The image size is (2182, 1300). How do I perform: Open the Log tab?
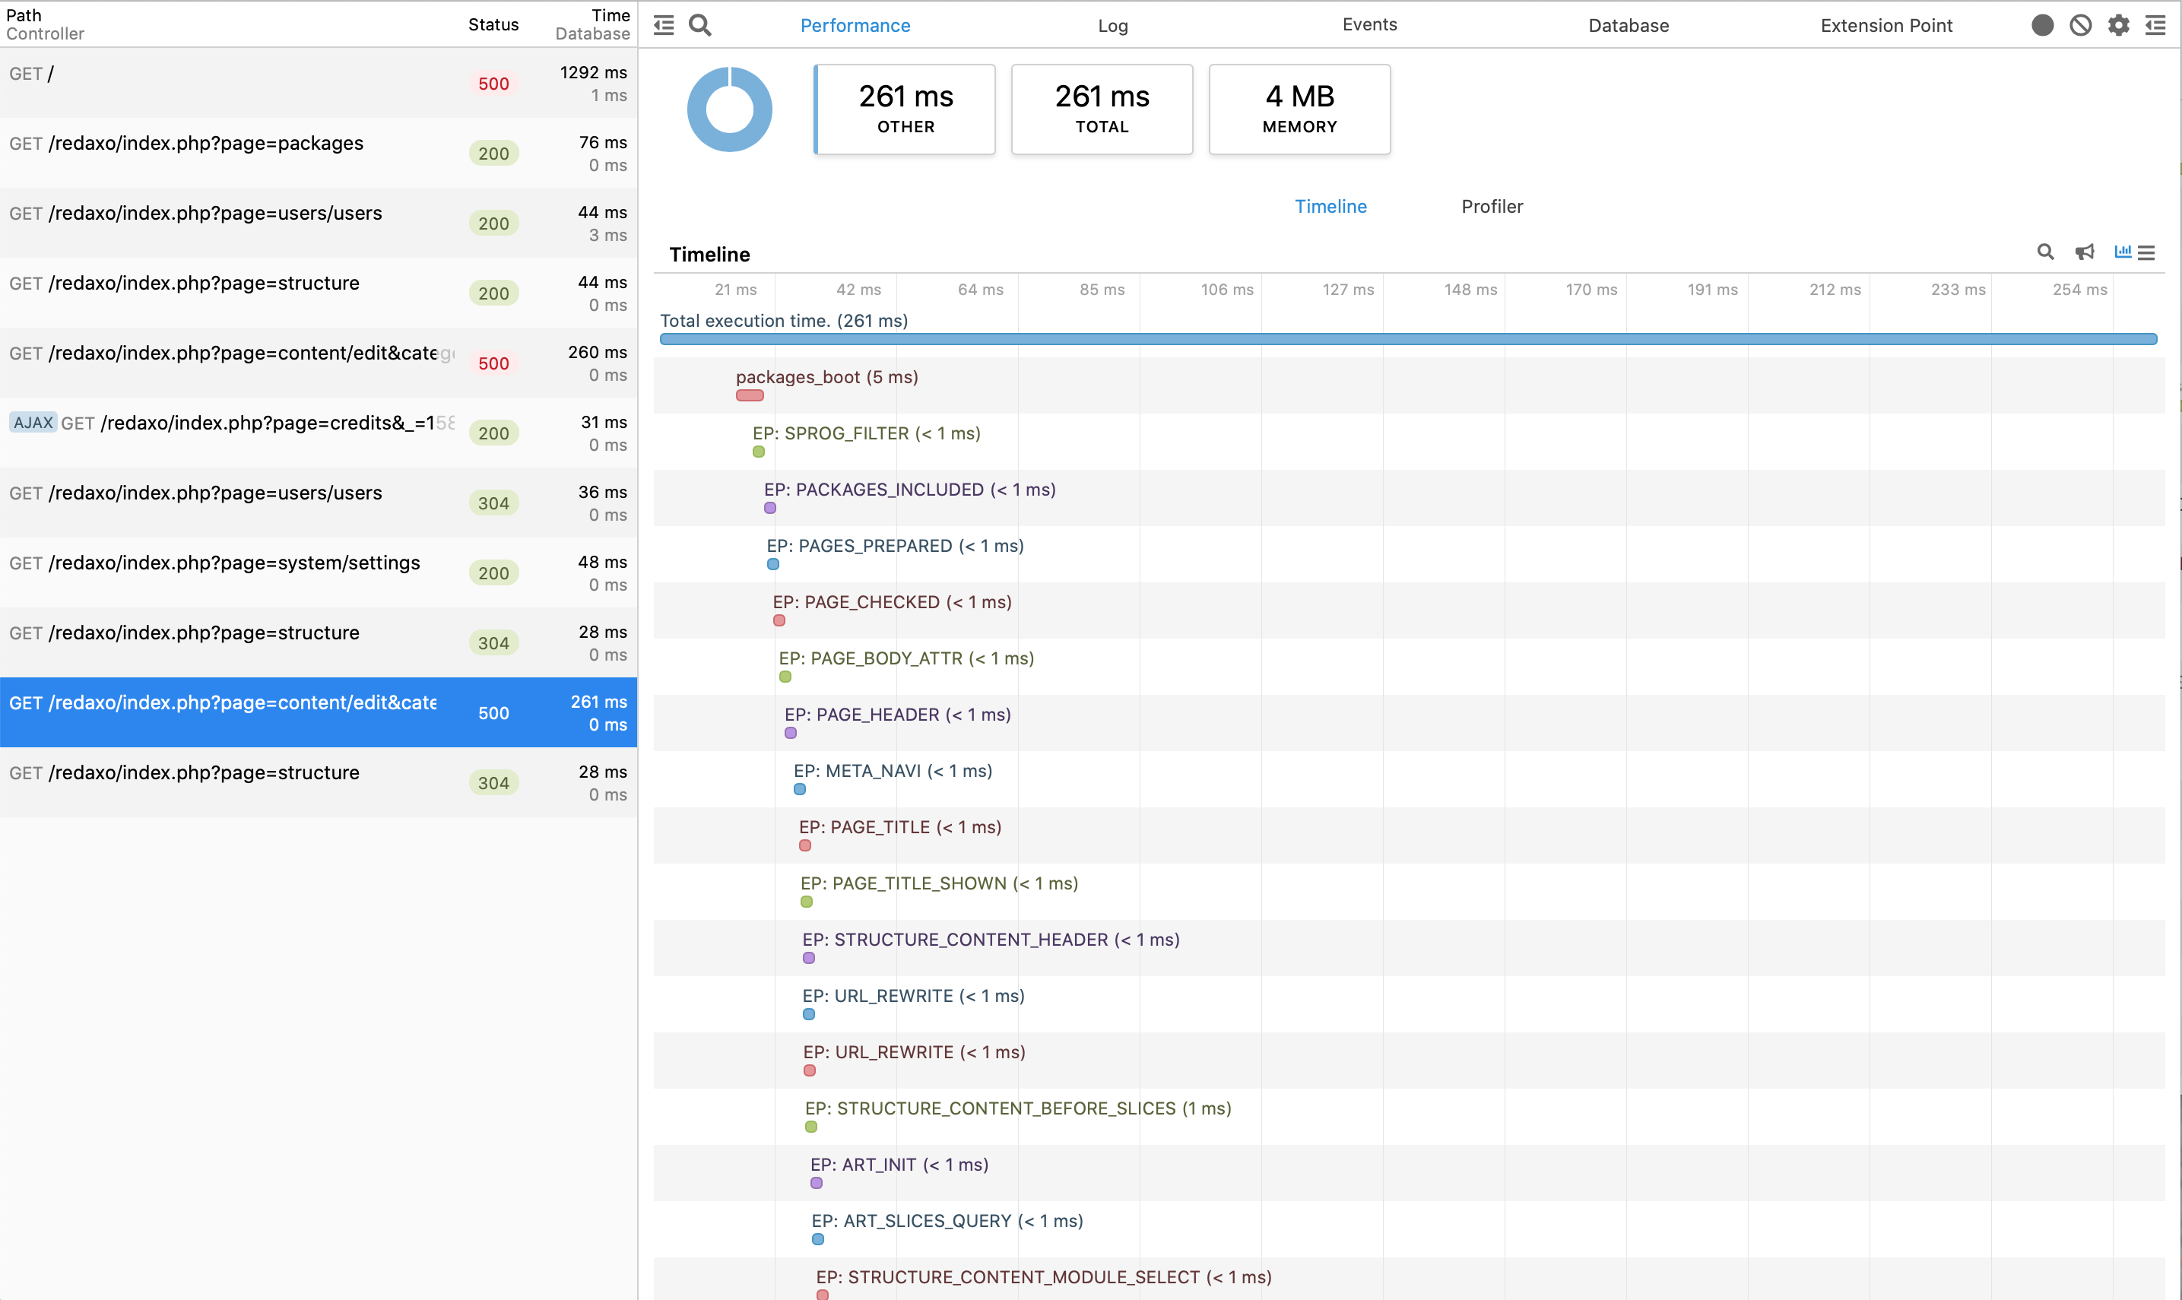[x=1112, y=25]
